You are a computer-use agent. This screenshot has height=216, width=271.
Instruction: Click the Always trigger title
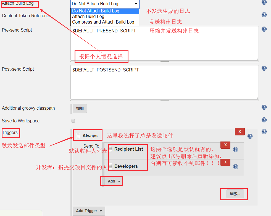[x=90, y=136]
